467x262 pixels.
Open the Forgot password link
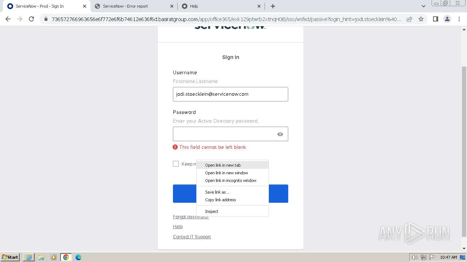point(191,217)
